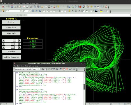
Task: Save the spreadsheet with the Save icon
Action: (x=12, y=7)
